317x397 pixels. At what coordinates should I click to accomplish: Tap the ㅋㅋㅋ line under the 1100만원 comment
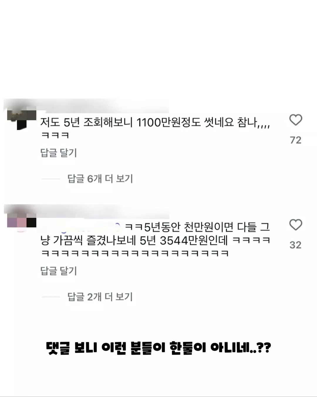click(x=55, y=136)
